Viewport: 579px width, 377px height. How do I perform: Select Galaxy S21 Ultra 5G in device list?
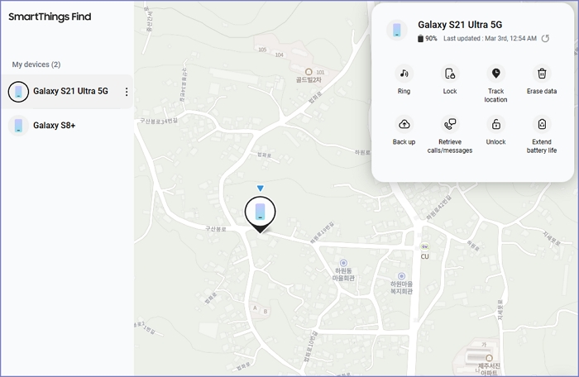(66, 92)
